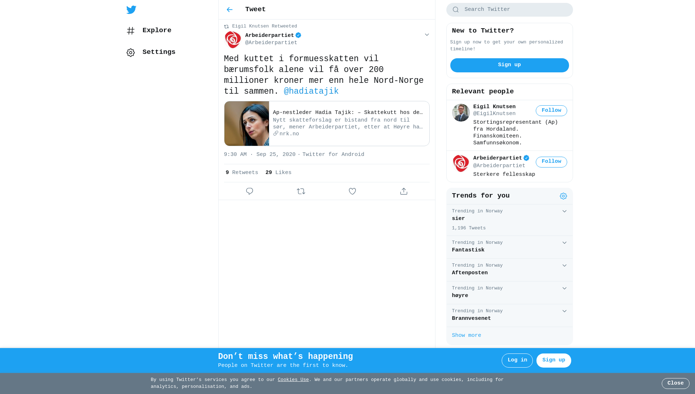Follow Eigil Knutsen
Image resolution: width=695 pixels, height=394 pixels.
(551, 111)
